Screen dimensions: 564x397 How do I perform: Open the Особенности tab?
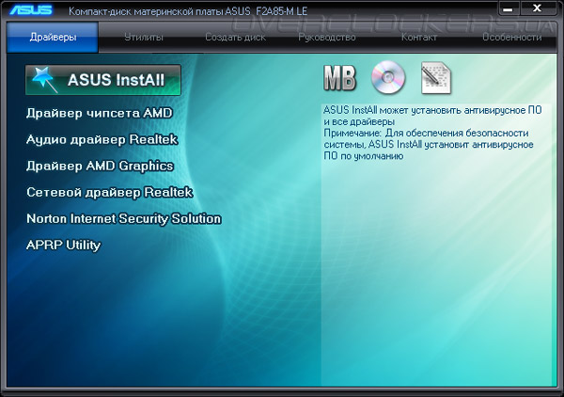click(x=512, y=37)
